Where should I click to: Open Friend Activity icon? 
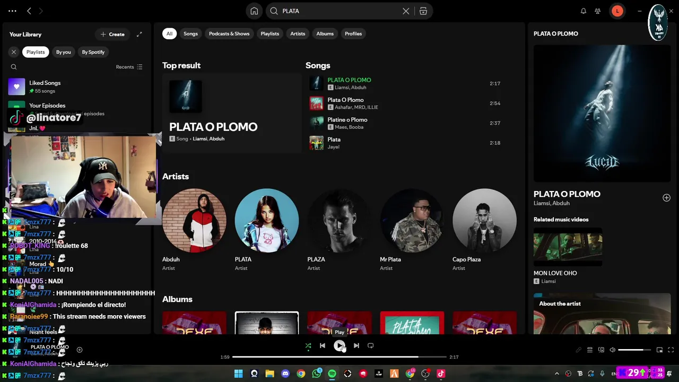coord(598,11)
